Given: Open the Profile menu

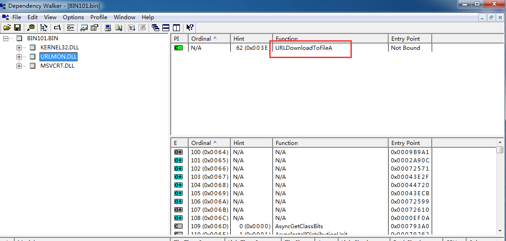Looking at the screenshot, I should (x=99, y=17).
